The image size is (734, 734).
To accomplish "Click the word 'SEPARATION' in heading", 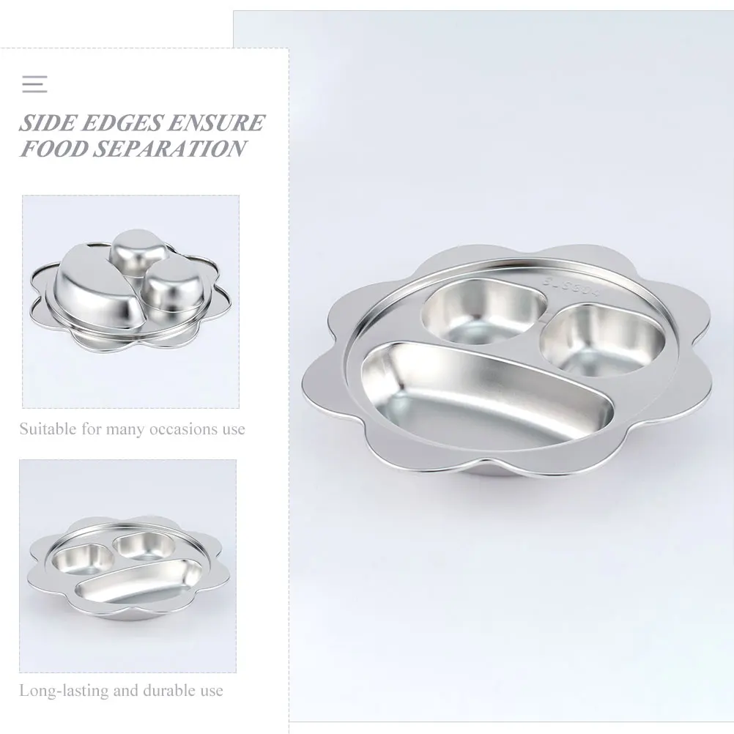I will tap(169, 149).
